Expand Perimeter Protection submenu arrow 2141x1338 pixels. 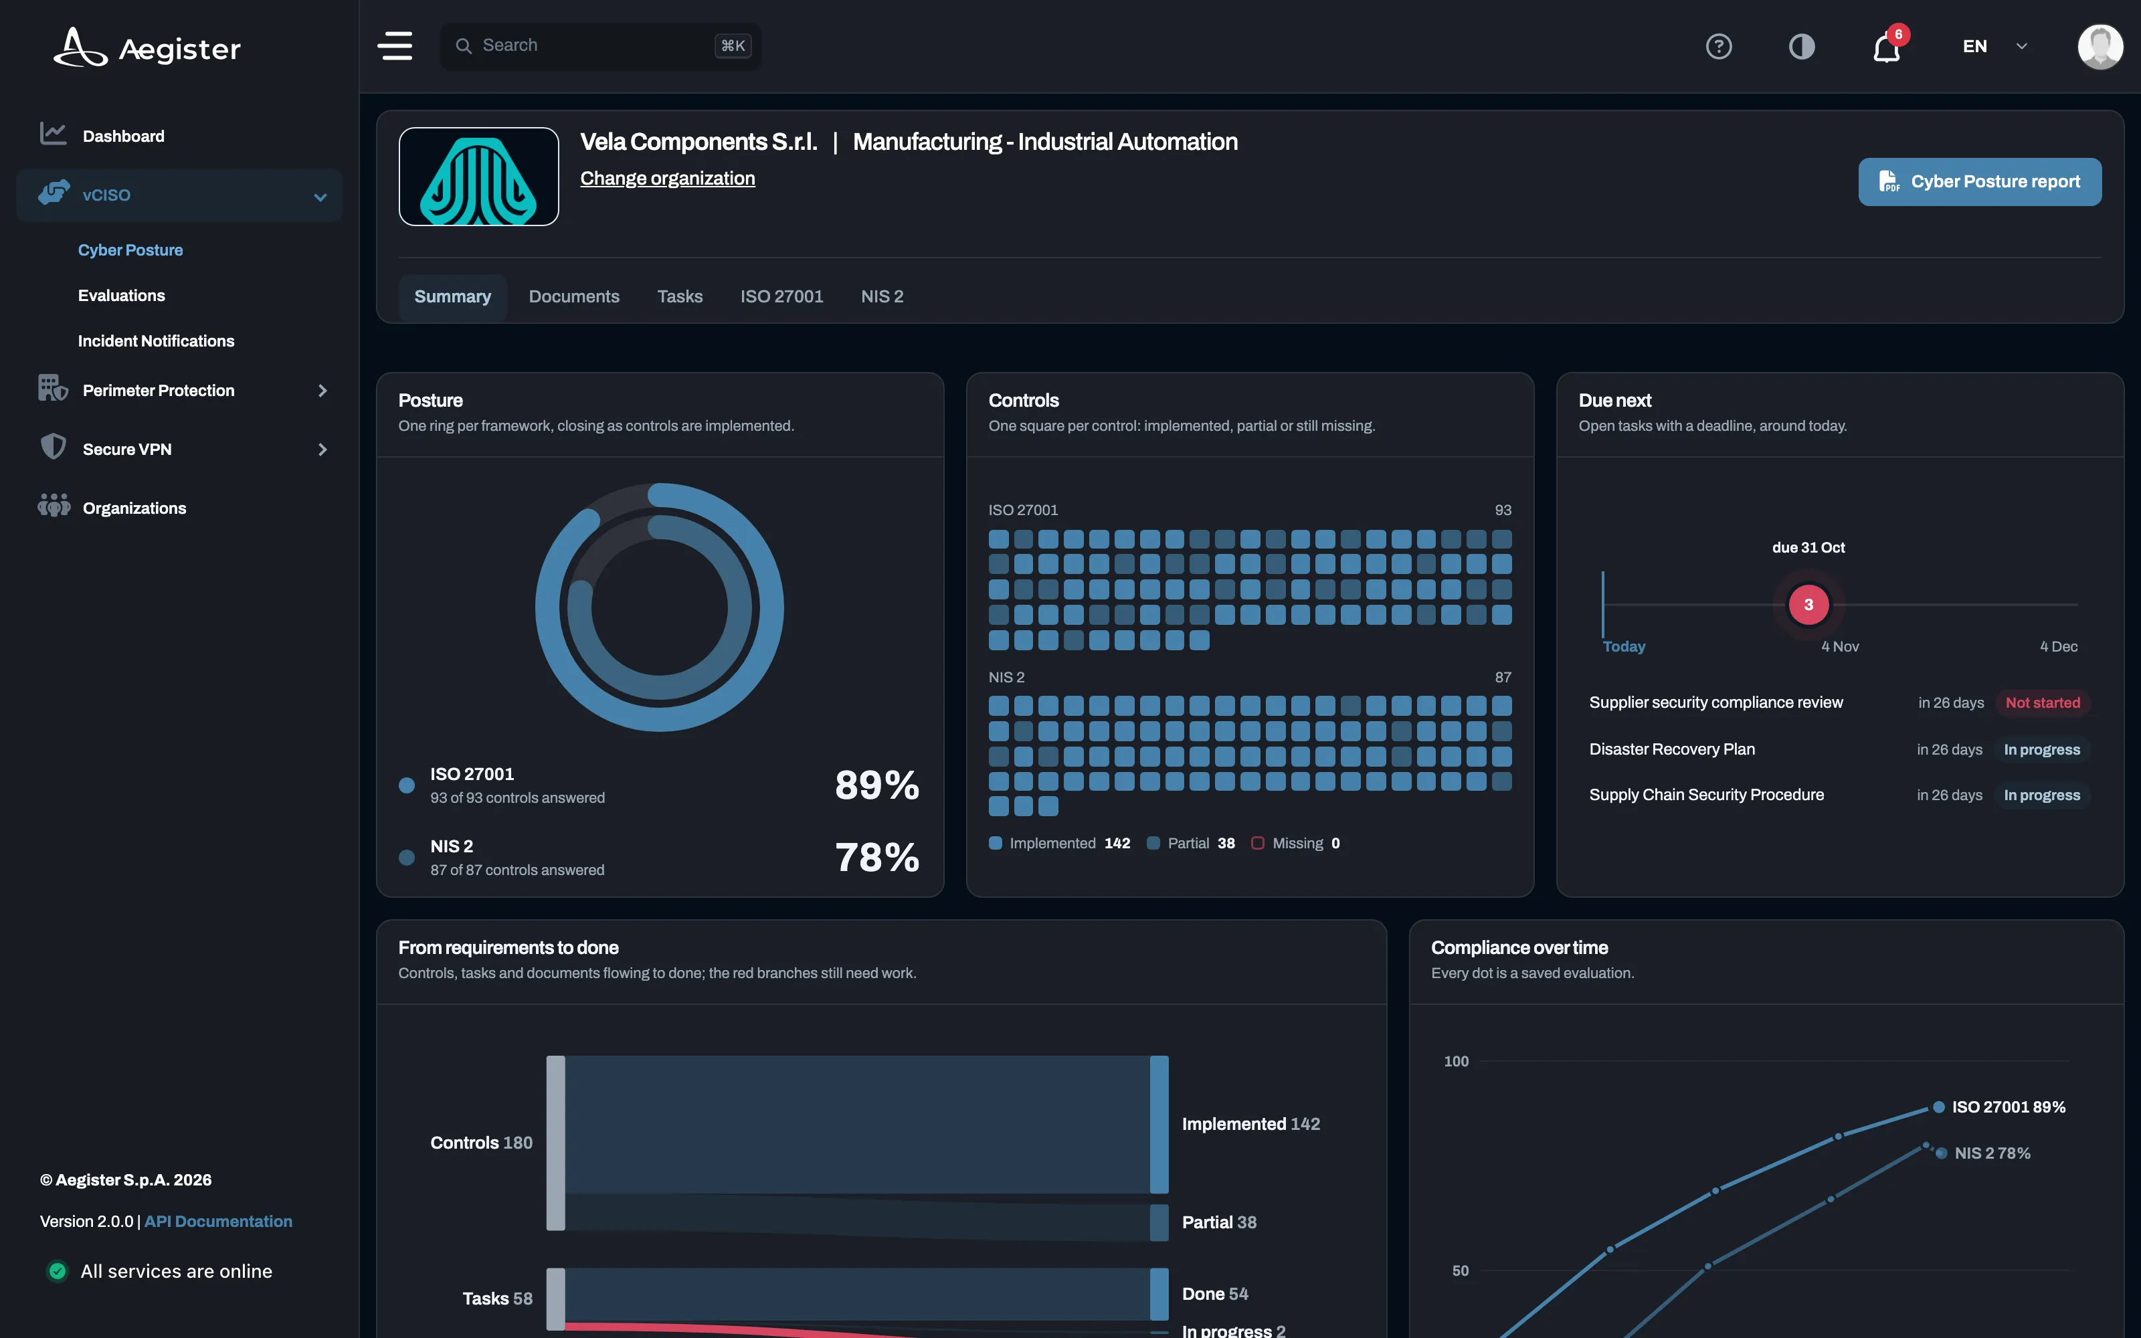pyautogui.click(x=322, y=390)
